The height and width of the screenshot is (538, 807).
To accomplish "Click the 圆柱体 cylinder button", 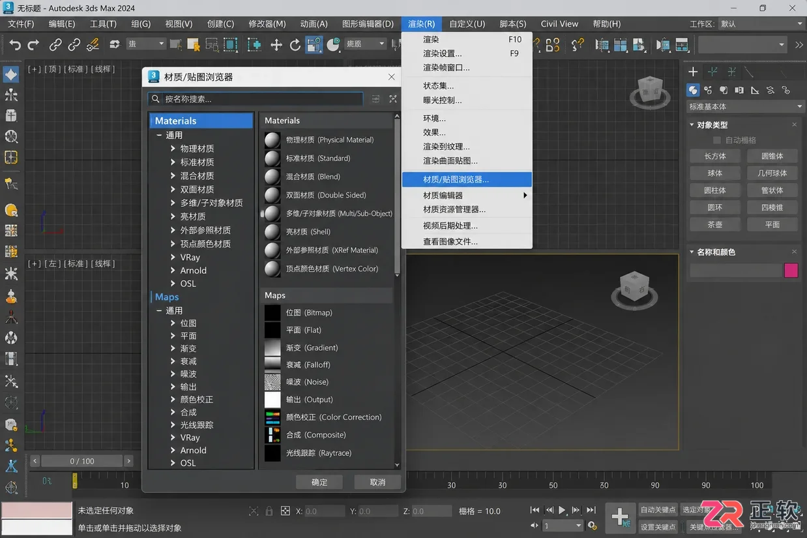I will (715, 190).
